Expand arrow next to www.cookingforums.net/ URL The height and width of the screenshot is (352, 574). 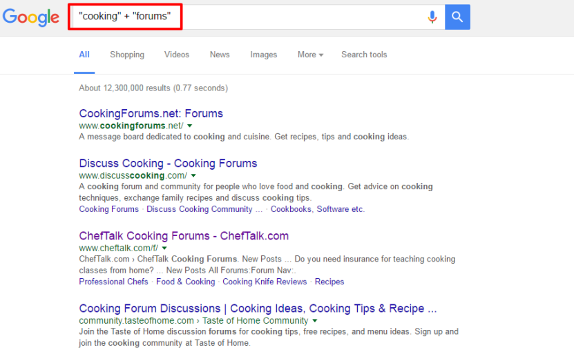pyautogui.click(x=190, y=126)
